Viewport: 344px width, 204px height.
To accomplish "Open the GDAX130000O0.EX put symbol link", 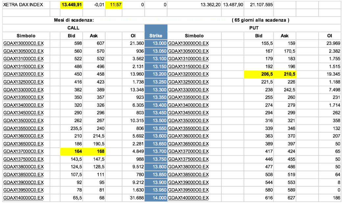I will (188, 43).
